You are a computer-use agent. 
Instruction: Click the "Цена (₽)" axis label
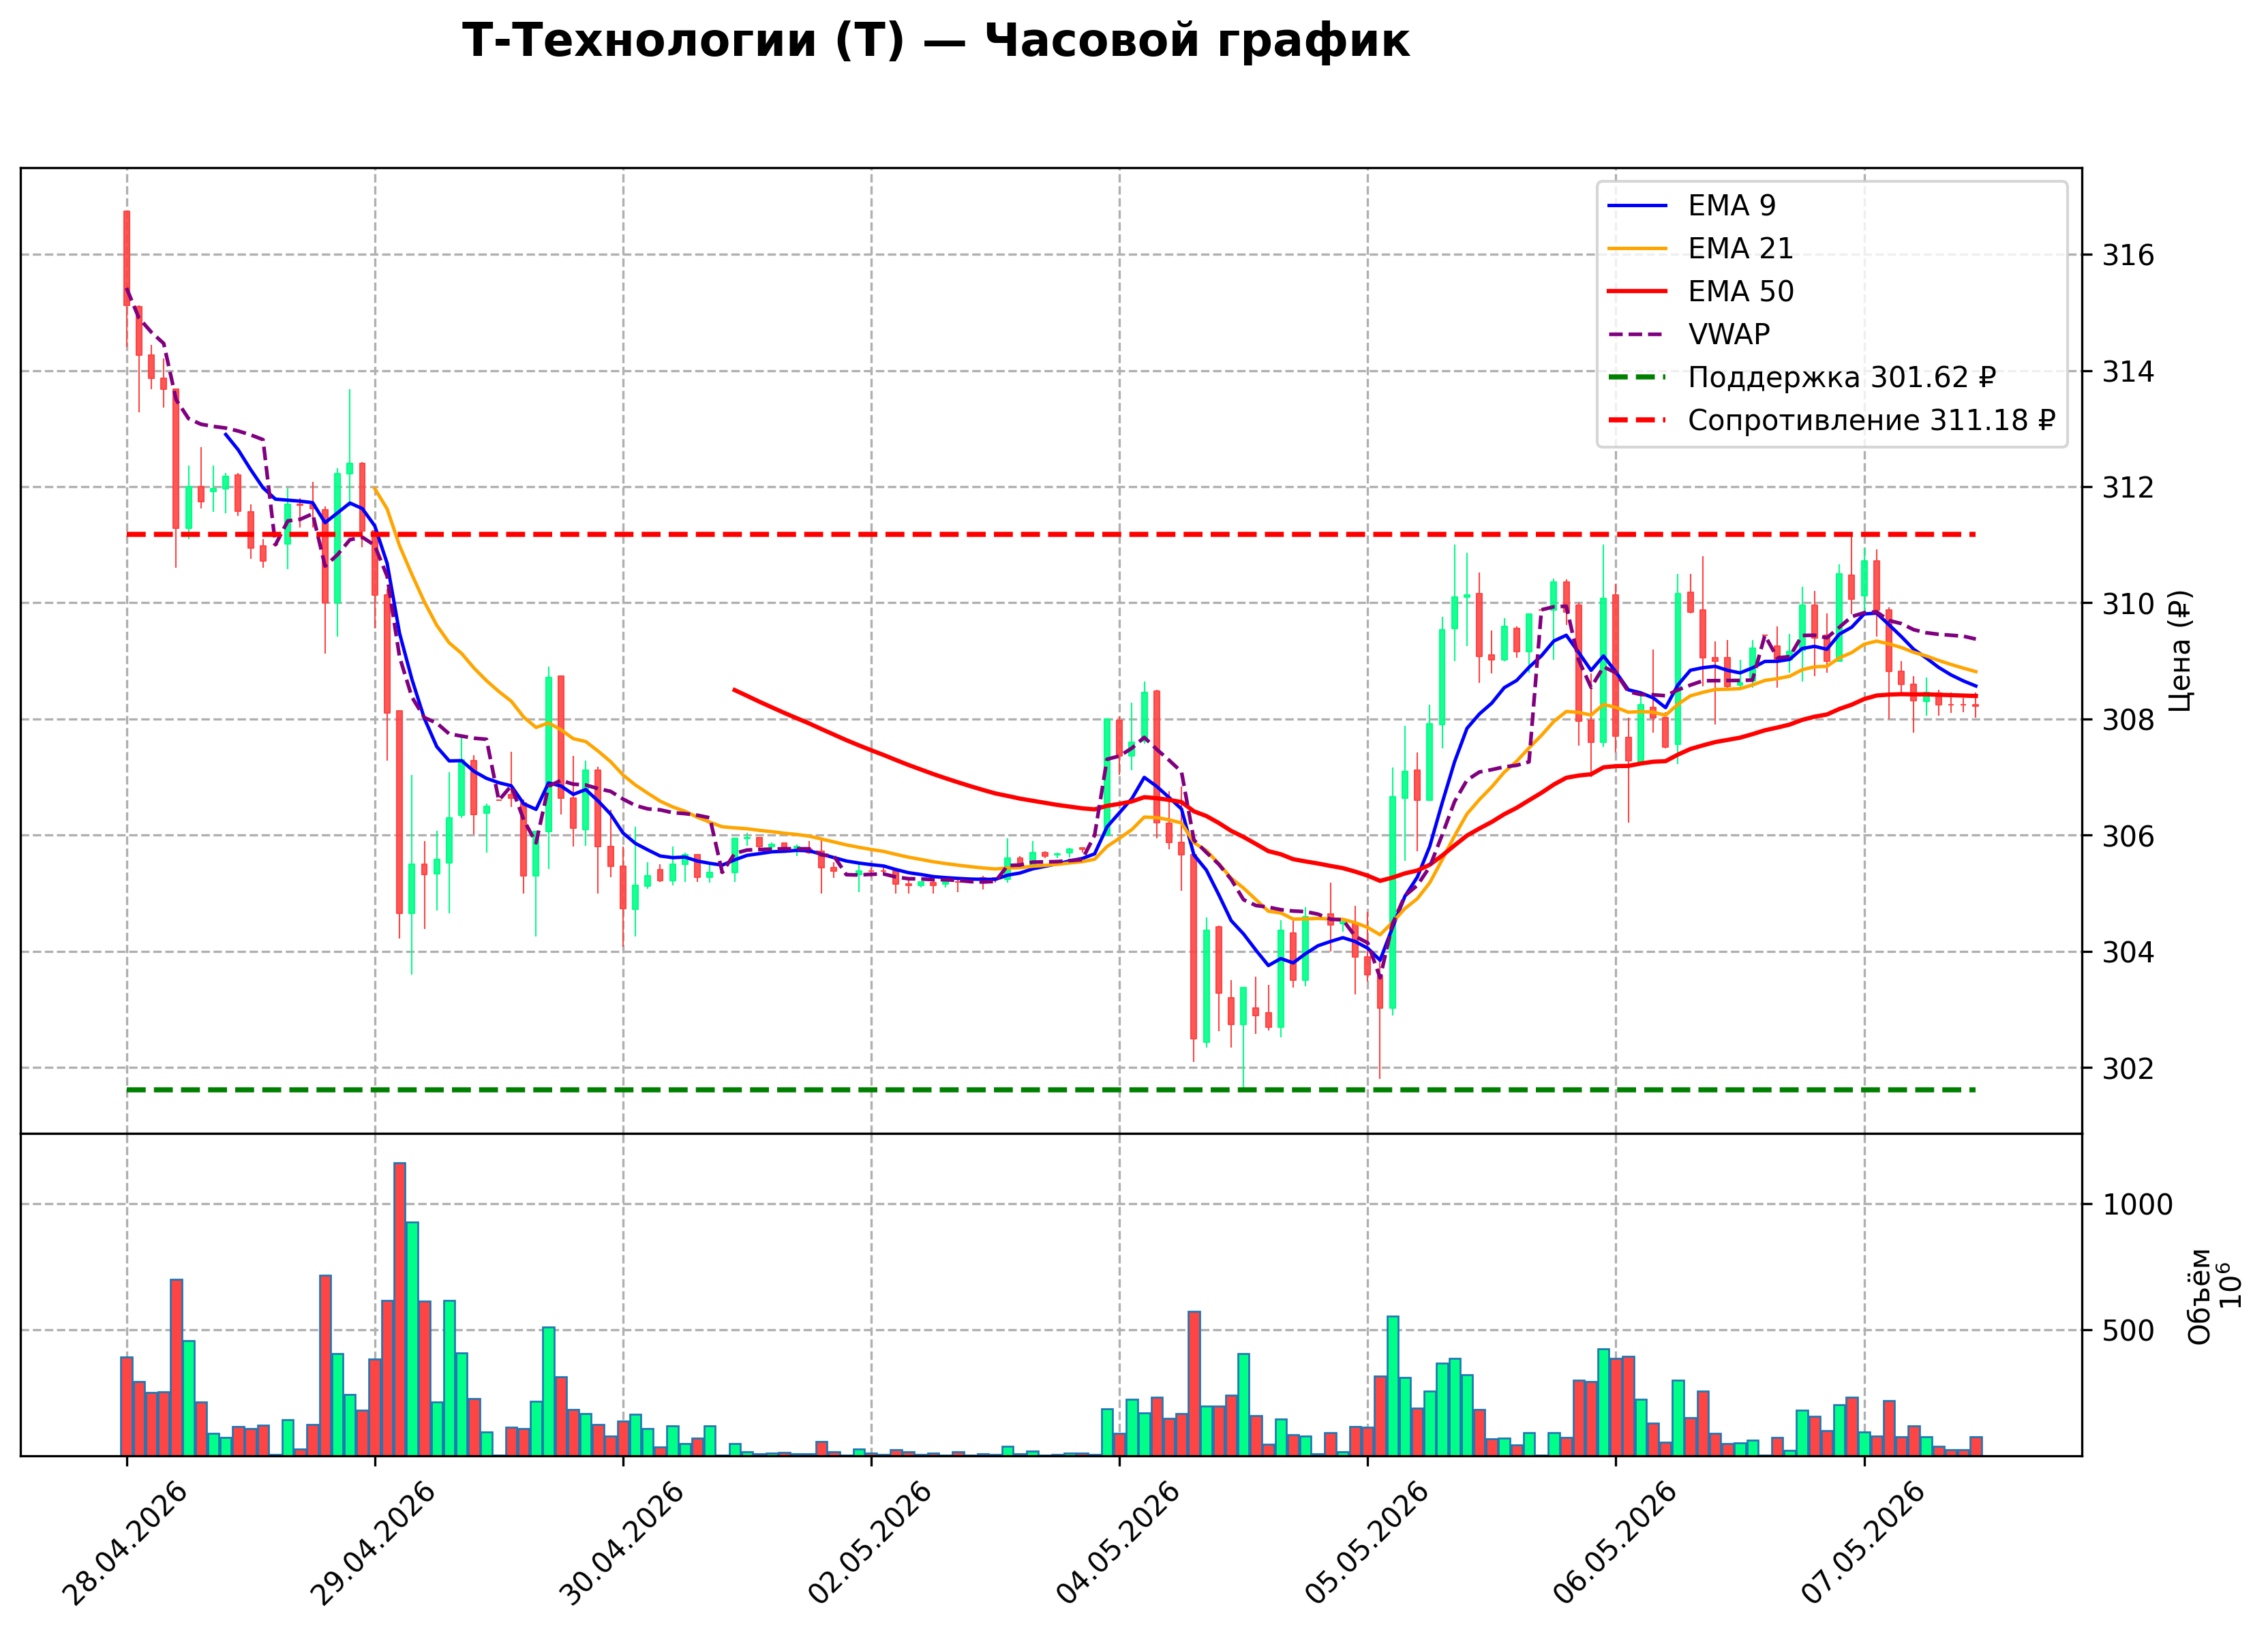pyautogui.click(x=2181, y=651)
